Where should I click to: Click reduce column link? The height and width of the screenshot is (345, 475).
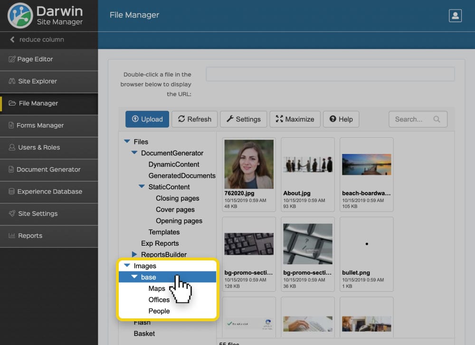[x=41, y=39]
